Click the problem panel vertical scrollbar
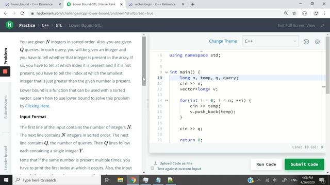The image size is (330, 185). (144, 61)
